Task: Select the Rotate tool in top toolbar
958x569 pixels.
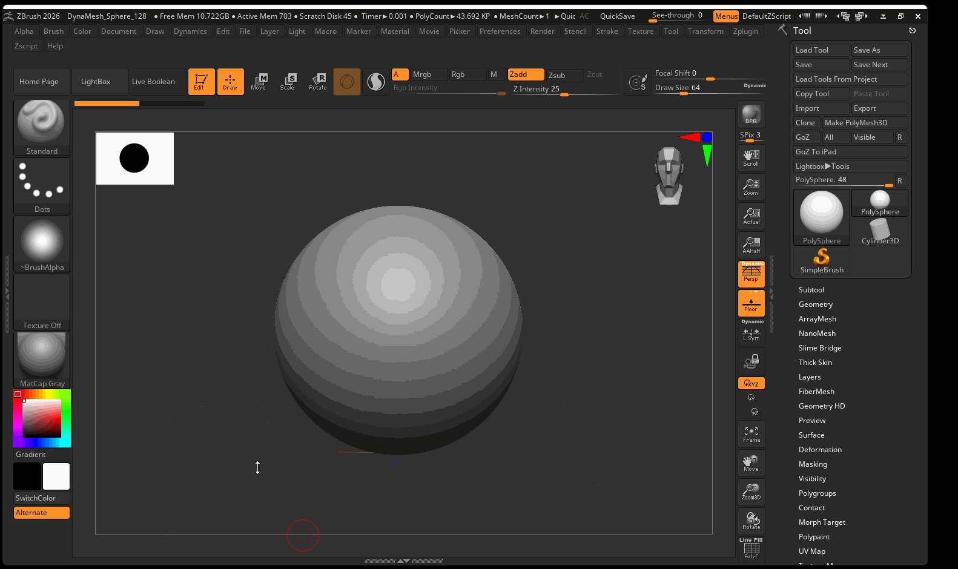Action: [x=318, y=82]
